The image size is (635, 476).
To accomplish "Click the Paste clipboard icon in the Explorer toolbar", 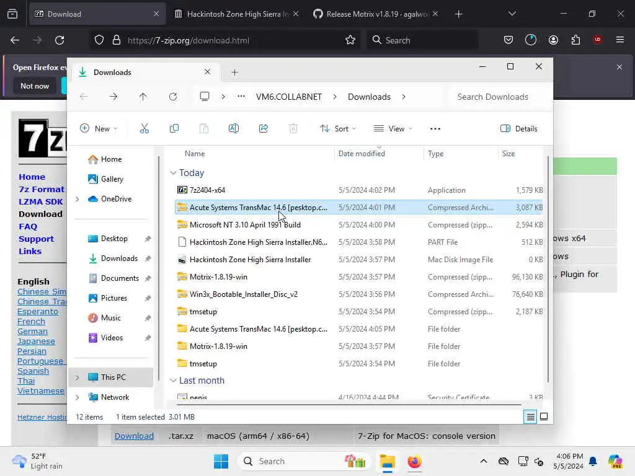I will click(203, 129).
